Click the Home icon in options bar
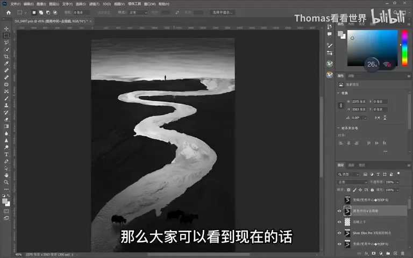 pyautogui.click(x=9, y=12)
